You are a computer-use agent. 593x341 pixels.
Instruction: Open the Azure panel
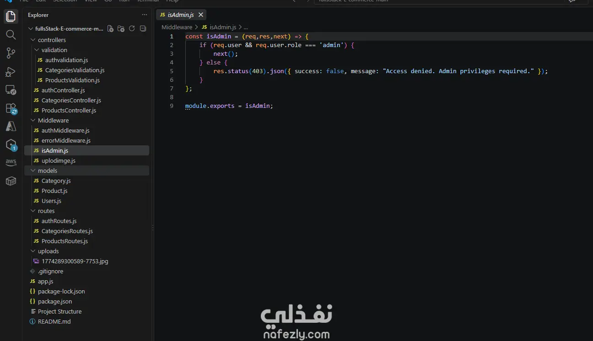point(11,127)
